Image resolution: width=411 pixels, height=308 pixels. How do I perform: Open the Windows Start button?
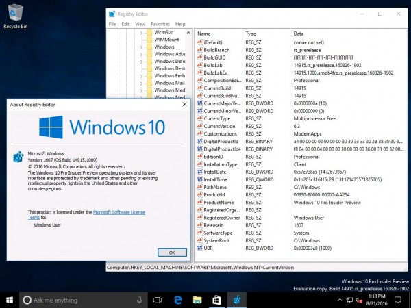click(10, 300)
